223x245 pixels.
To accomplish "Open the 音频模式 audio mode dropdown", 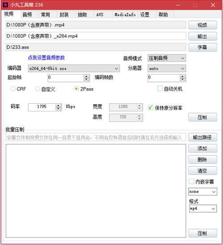I will click(x=167, y=58).
